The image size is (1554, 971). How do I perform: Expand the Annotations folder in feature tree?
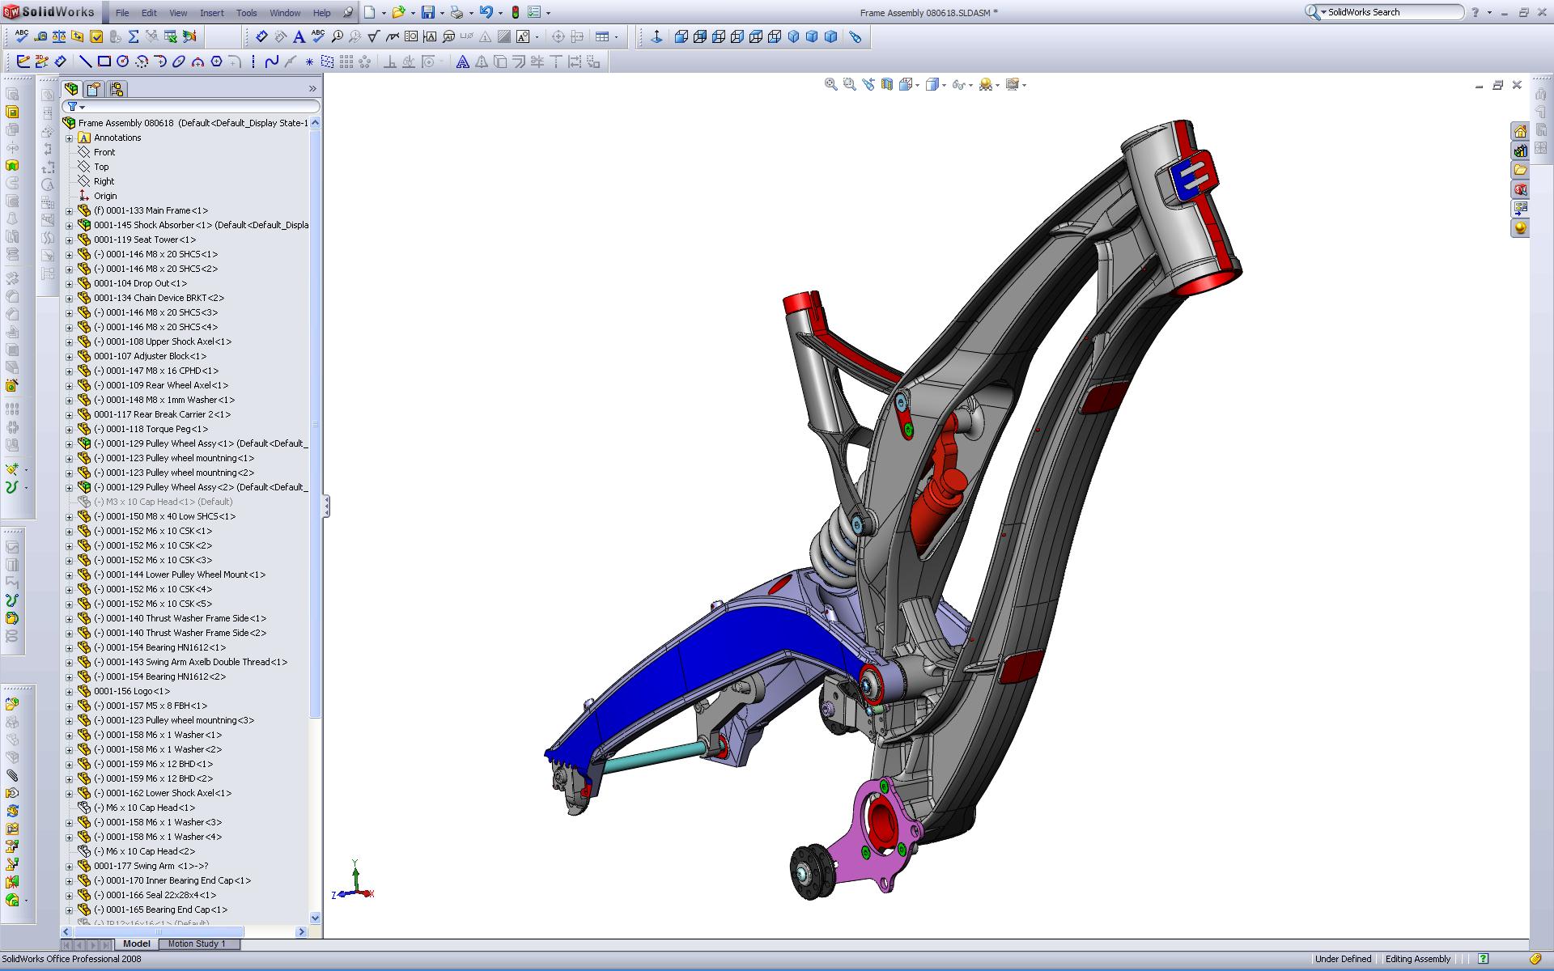click(70, 138)
